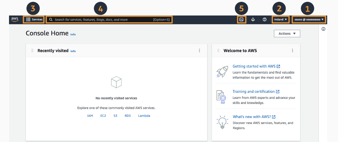Focus the services search field
338x142 pixels.
pyautogui.click(x=109, y=19)
